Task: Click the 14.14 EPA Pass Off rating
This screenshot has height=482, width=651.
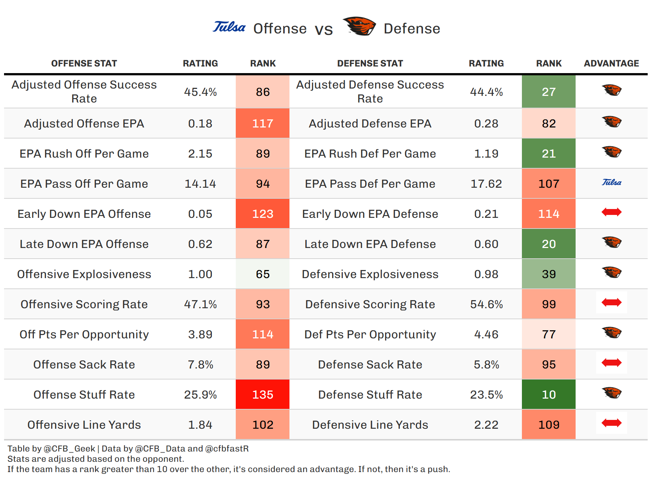Action: pos(200,184)
